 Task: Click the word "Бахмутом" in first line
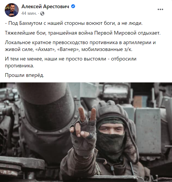point(31,23)
